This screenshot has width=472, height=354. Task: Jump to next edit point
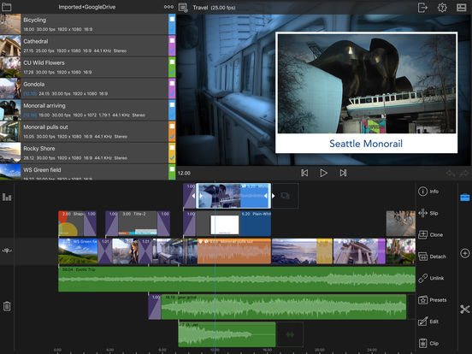click(x=343, y=173)
